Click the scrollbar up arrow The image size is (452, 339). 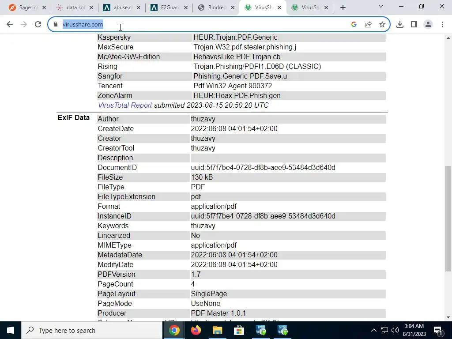pos(448,38)
